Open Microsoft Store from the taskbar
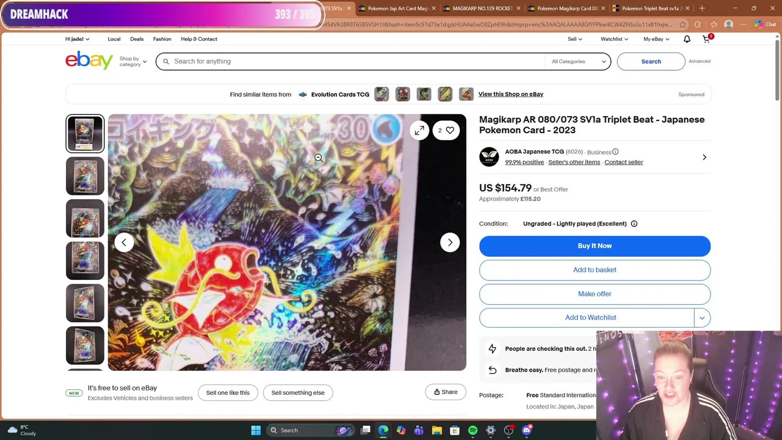 pyautogui.click(x=455, y=430)
